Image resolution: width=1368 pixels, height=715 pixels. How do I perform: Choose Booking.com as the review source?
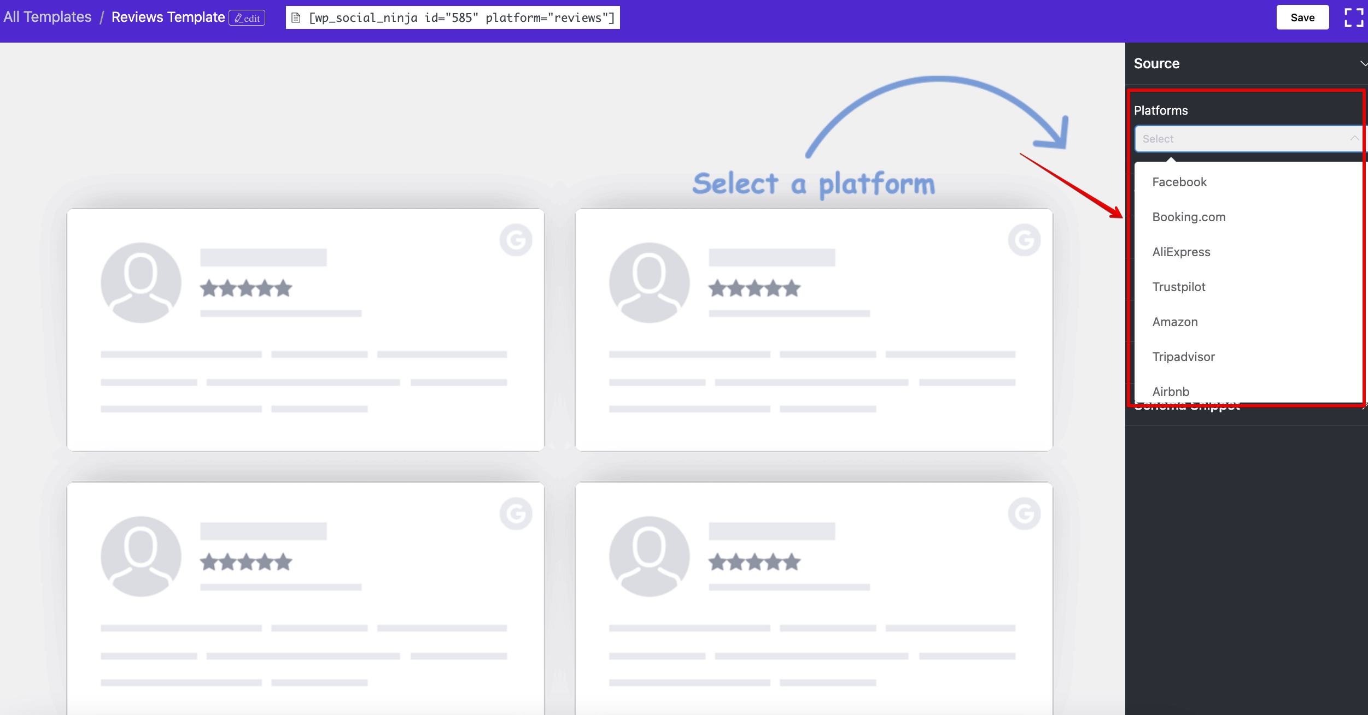click(1188, 217)
